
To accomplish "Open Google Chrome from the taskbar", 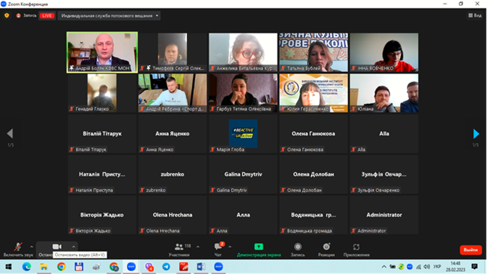I will [62, 267].
